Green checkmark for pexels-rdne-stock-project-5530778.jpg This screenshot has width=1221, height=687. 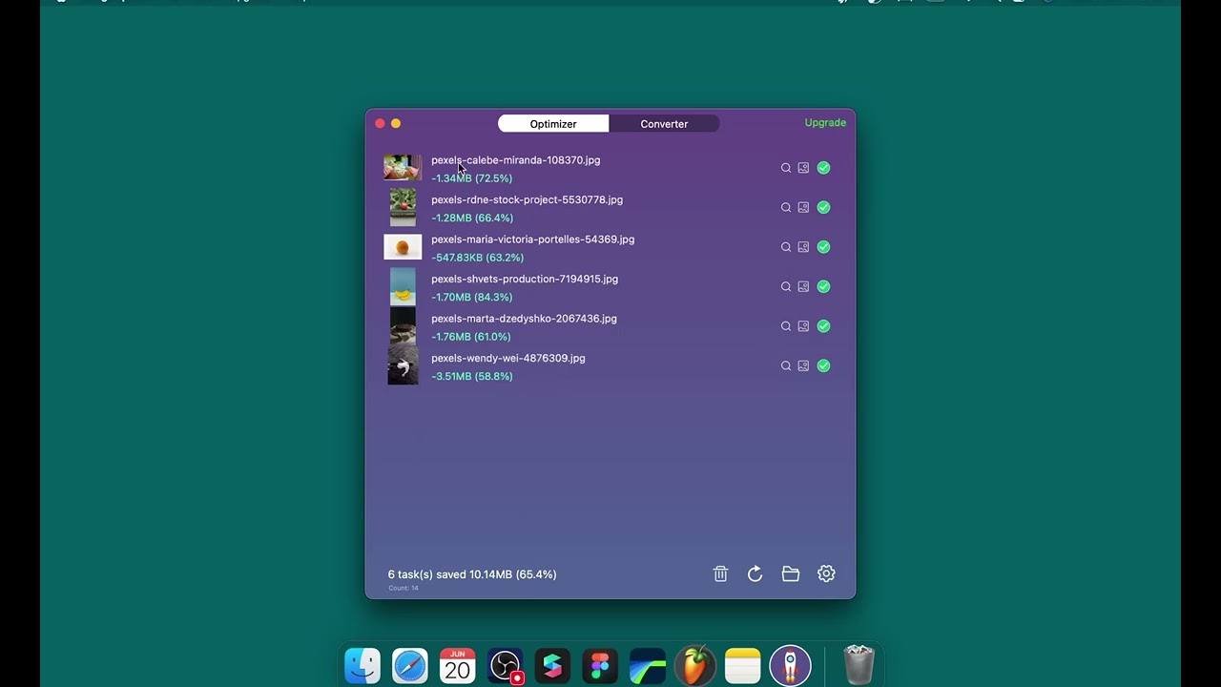coord(823,207)
